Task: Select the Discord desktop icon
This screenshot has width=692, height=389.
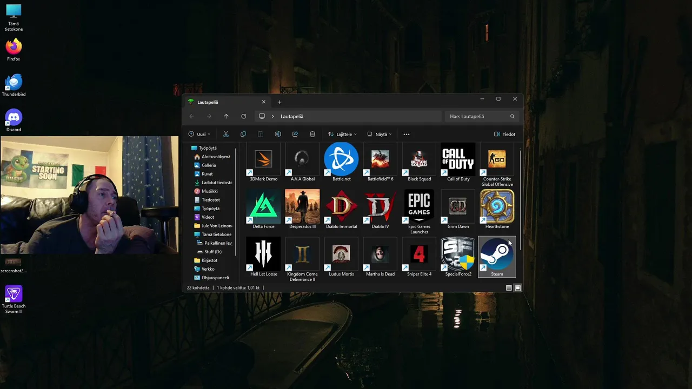Action: (14, 120)
